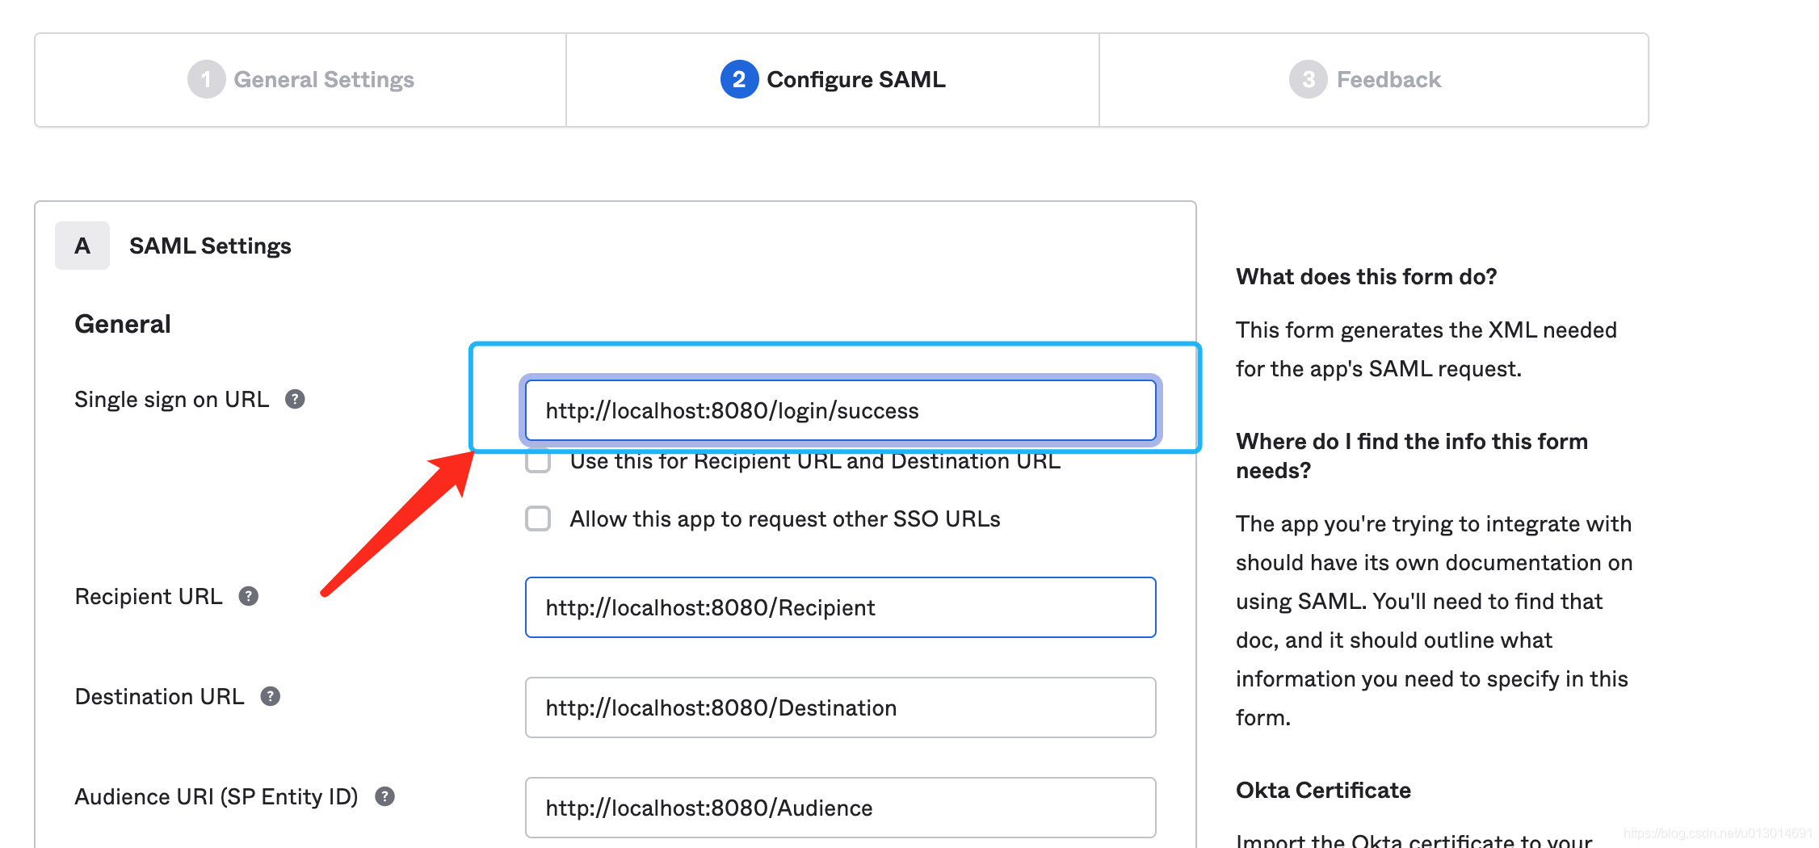Click the step 1 number badge
1819x848 pixels.
coord(206,79)
